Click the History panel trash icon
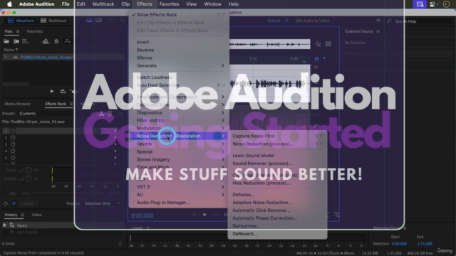The image size is (456, 256). 120,243
